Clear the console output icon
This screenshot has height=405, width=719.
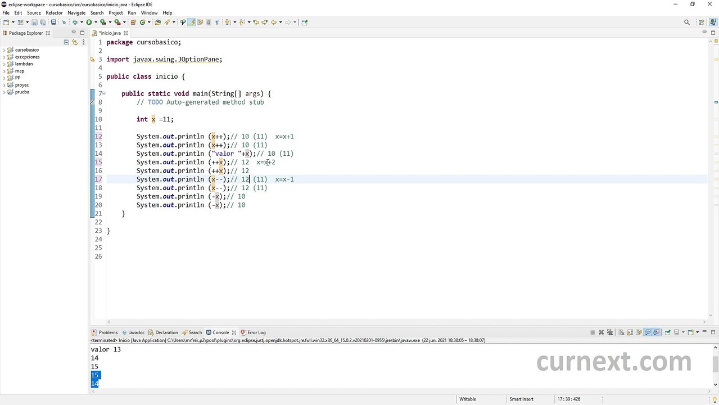621,332
